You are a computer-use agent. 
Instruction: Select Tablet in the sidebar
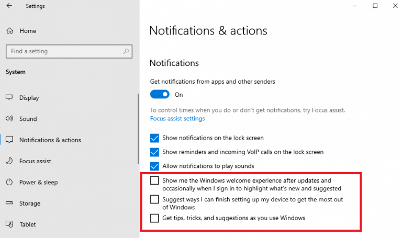[x=28, y=224]
